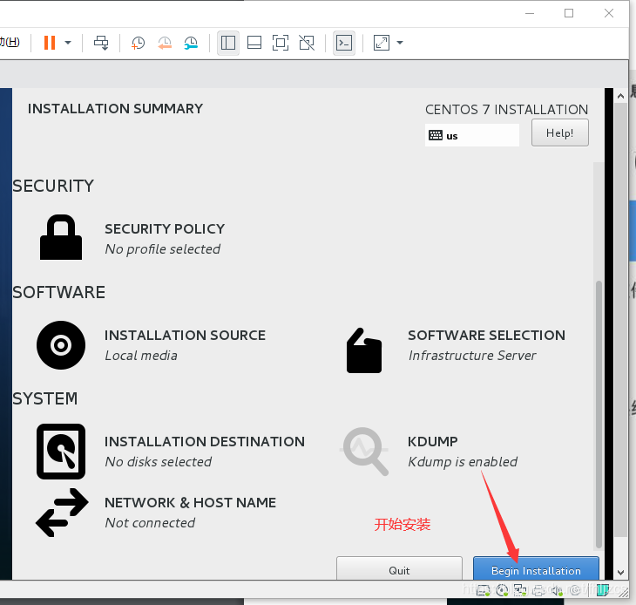Click the Kdump magnifier icon
The height and width of the screenshot is (605, 636).
click(x=365, y=452)
